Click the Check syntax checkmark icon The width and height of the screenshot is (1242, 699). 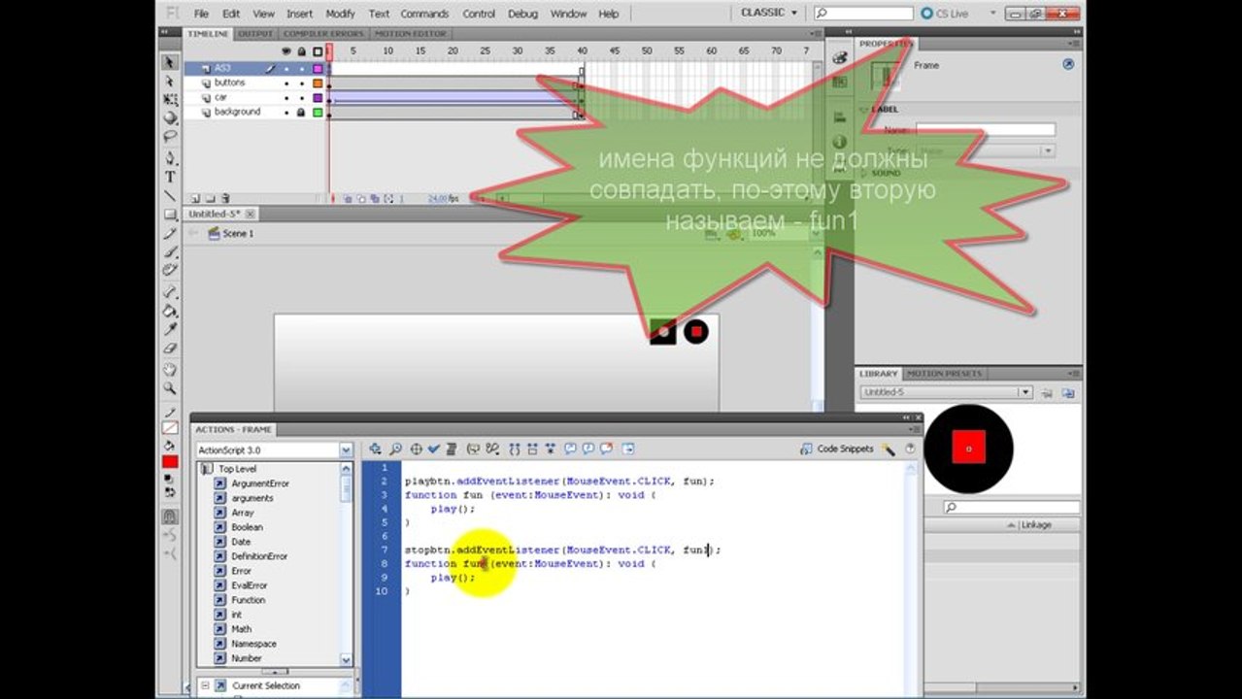[x=434, y=449]
